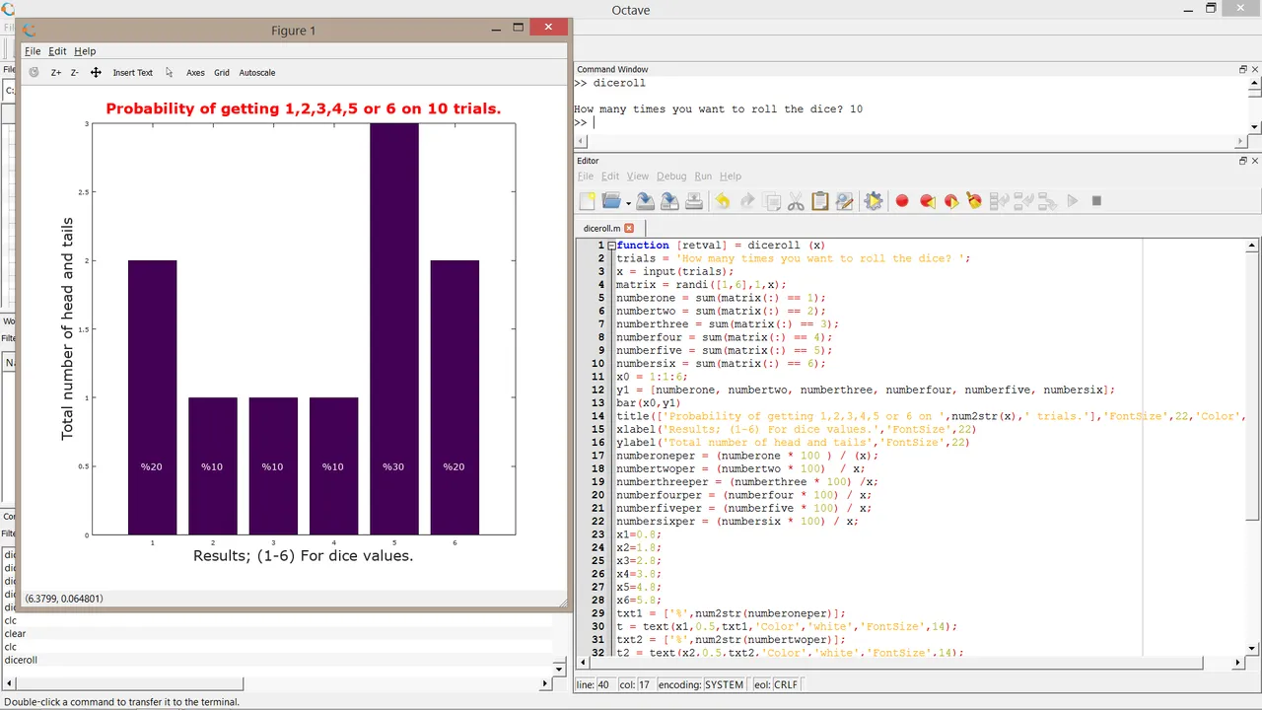Image resolution: width=1262 pixels, height=710 pixels.
Task: Open the recent files dropdown arrow beside Open icon
Action: coord(628,203)
